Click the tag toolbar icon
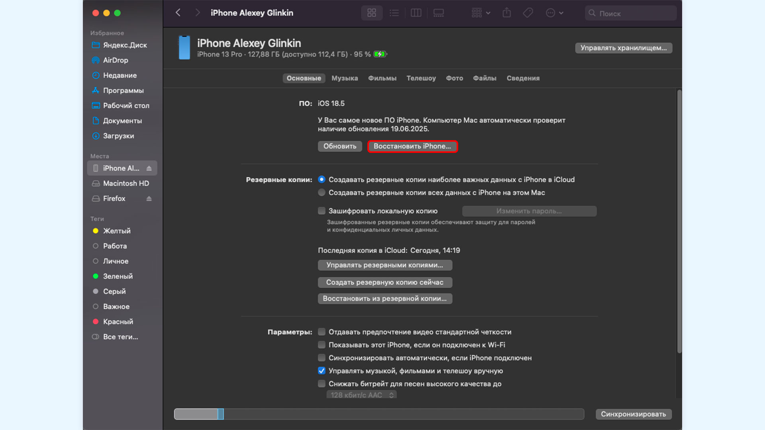Screen dimensions: 765x430 pyautogui.click(x=528, y=13)
